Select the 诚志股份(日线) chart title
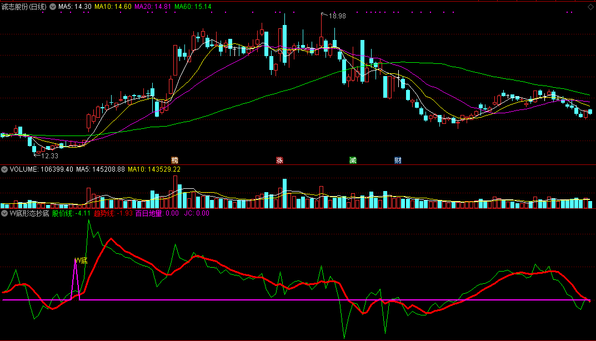 [24, 7]
